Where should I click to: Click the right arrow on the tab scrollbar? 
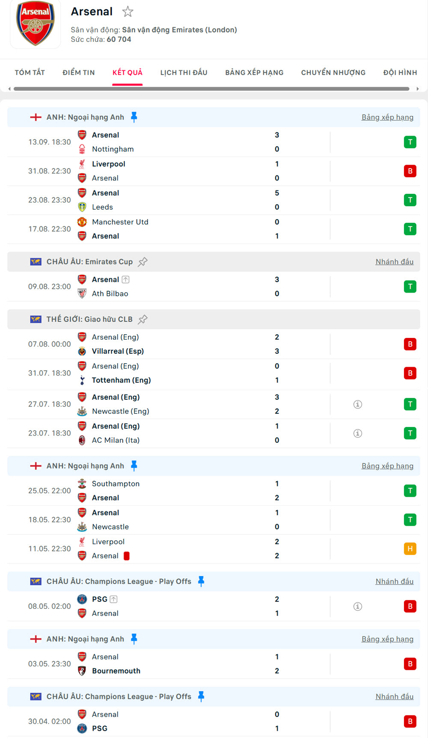click(x=417, y=89)
